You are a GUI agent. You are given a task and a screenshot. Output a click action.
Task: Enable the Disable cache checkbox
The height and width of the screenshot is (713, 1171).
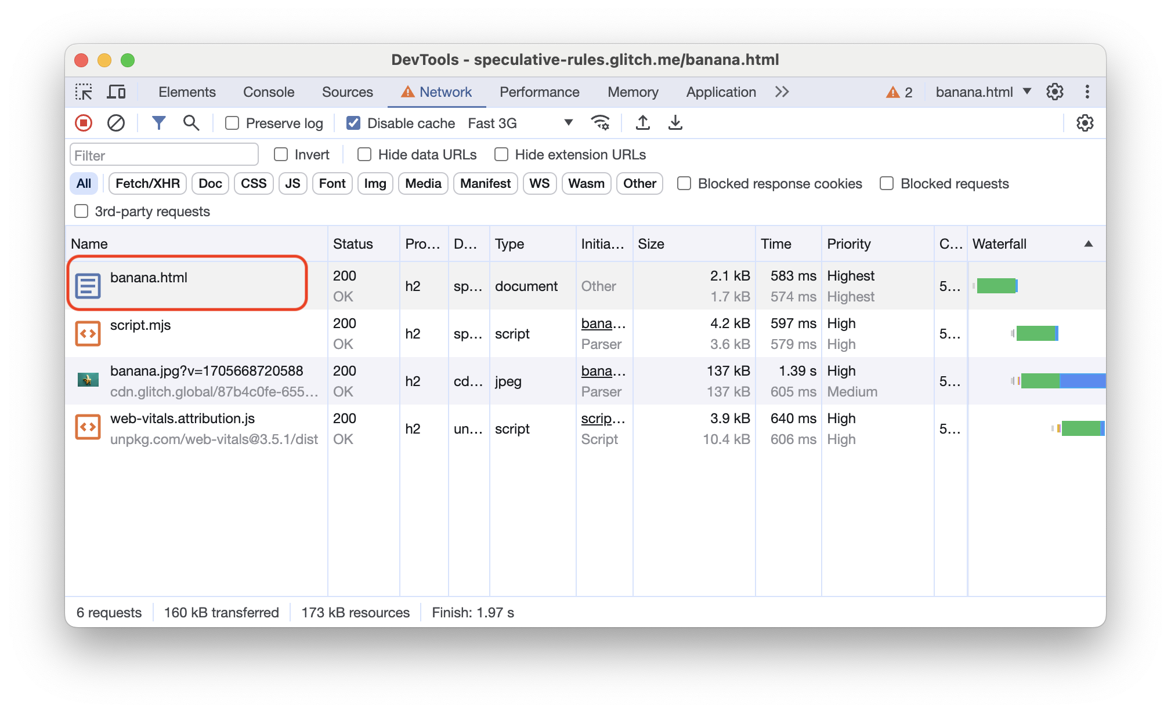click(353, 123)
